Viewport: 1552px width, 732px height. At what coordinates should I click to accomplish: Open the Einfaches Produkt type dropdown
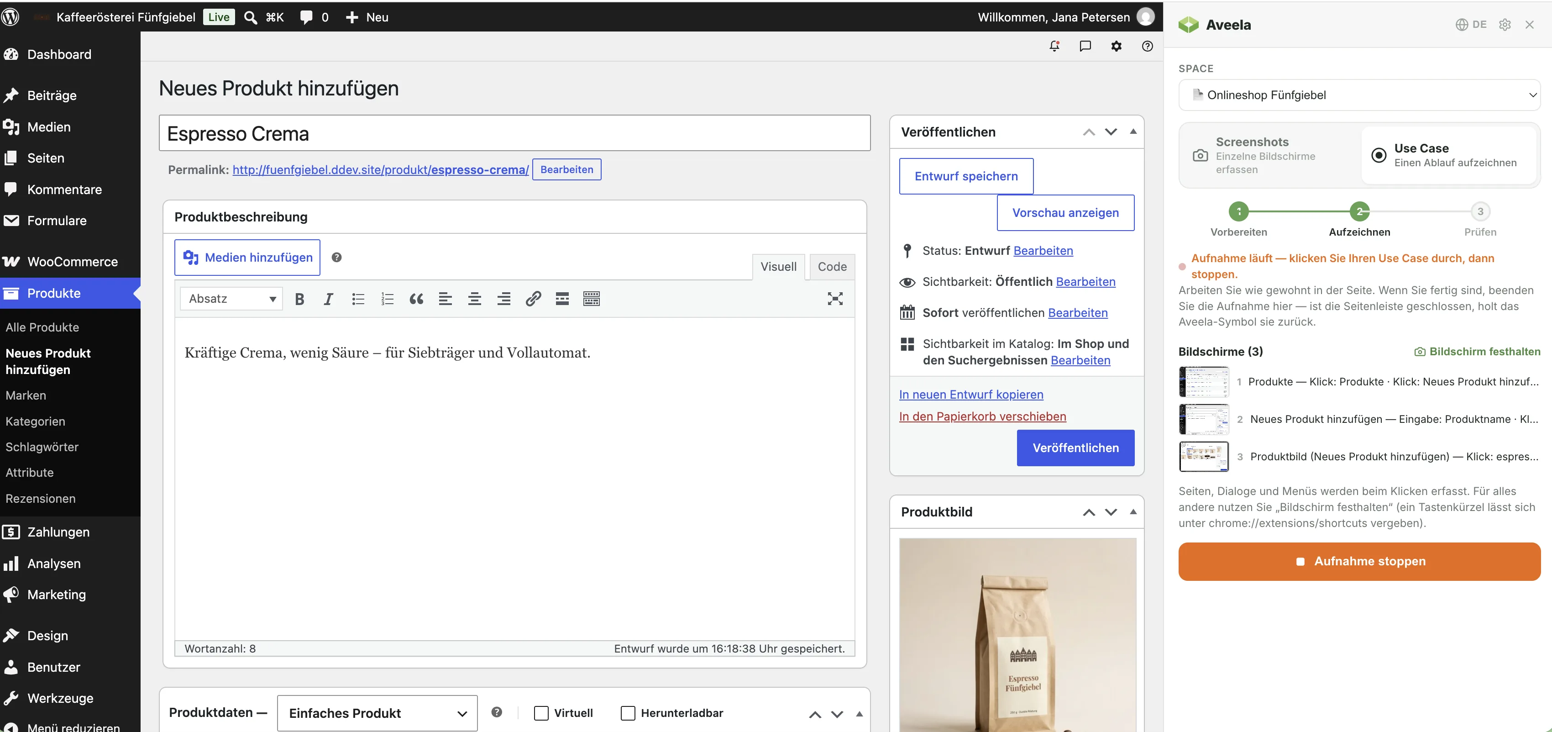pos(378,713)
